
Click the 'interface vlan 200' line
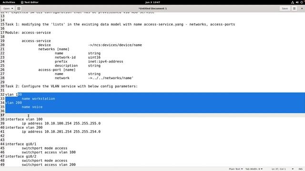click(24, 128)
